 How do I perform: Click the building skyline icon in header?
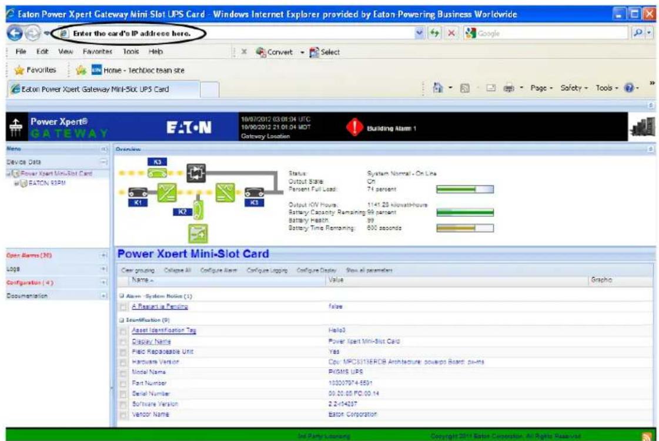[x=643, y=127]
